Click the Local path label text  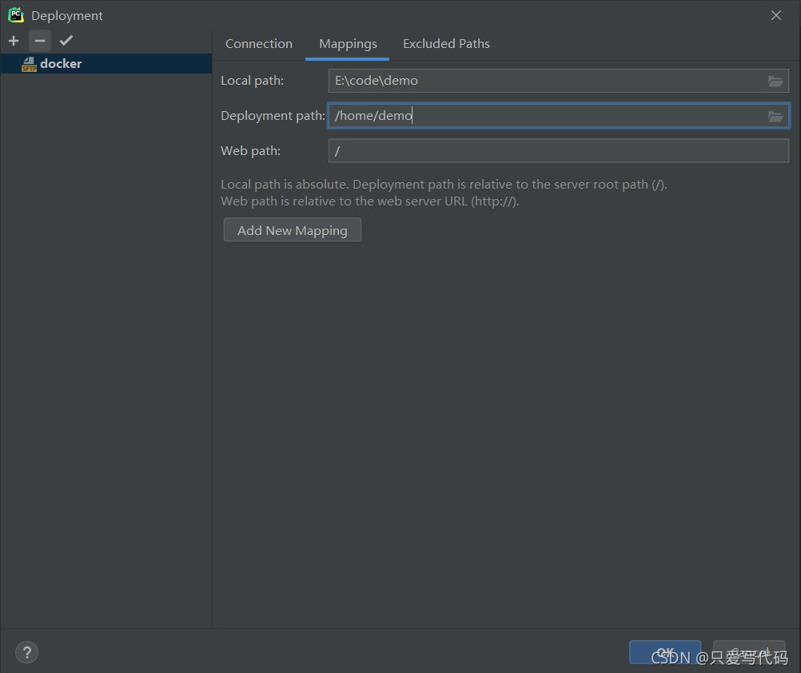pos(253,81)
